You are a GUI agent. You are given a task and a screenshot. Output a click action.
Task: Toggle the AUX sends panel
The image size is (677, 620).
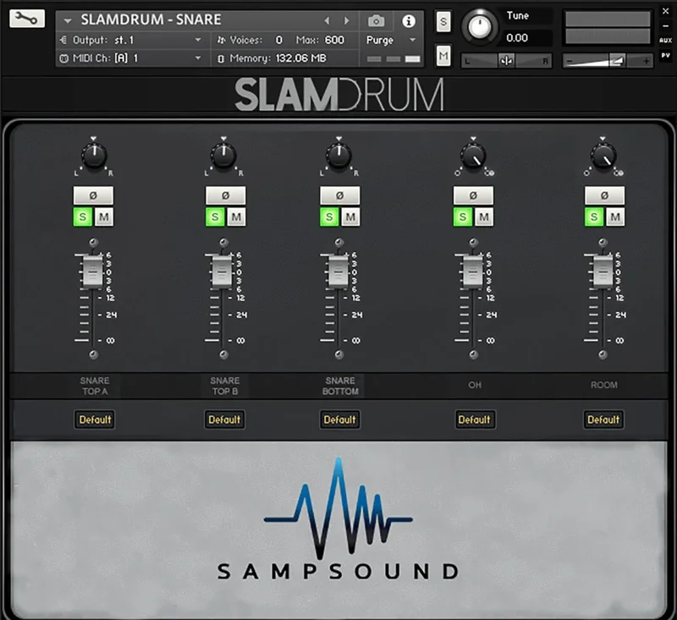pos(665,40)
